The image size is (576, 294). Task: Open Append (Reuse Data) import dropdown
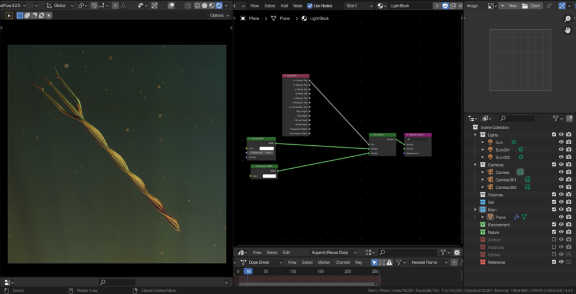pos(333,252)
